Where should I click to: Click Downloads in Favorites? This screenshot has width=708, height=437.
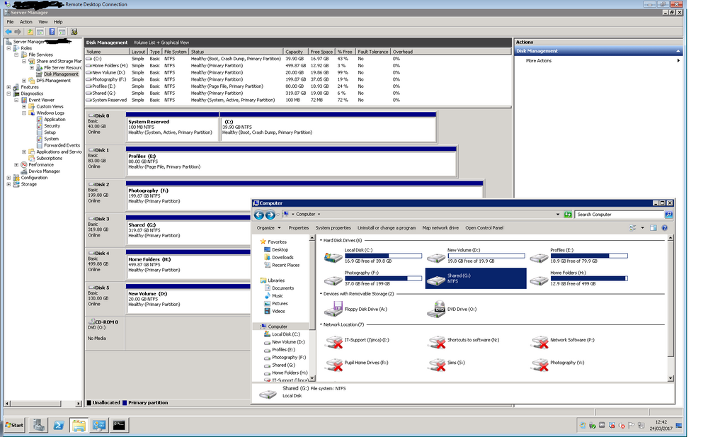click(282, 257)
